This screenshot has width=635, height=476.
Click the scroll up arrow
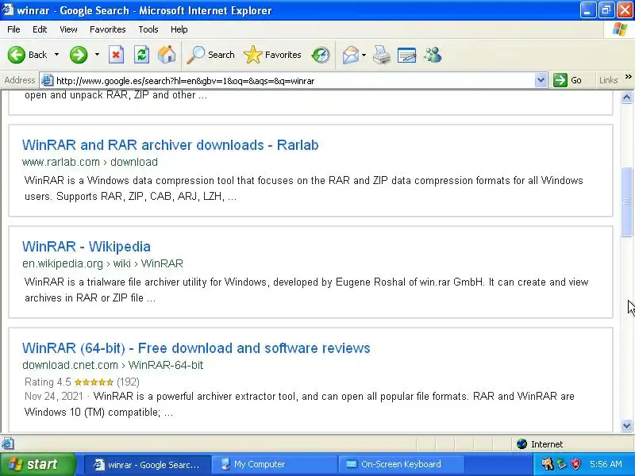click(x=627, y=97)
